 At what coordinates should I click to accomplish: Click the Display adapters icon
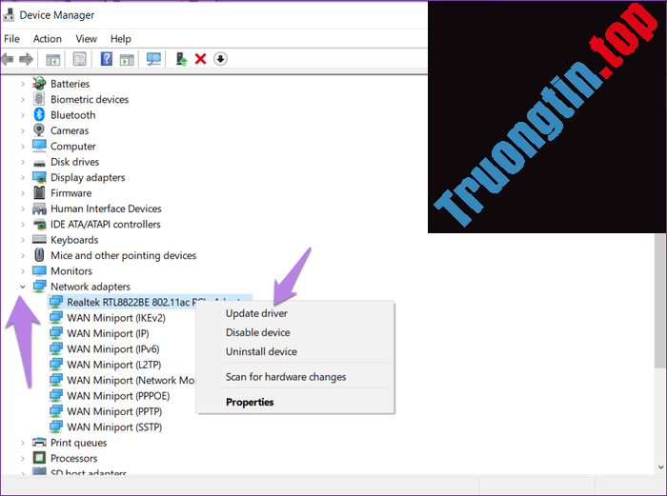(39, 177)
